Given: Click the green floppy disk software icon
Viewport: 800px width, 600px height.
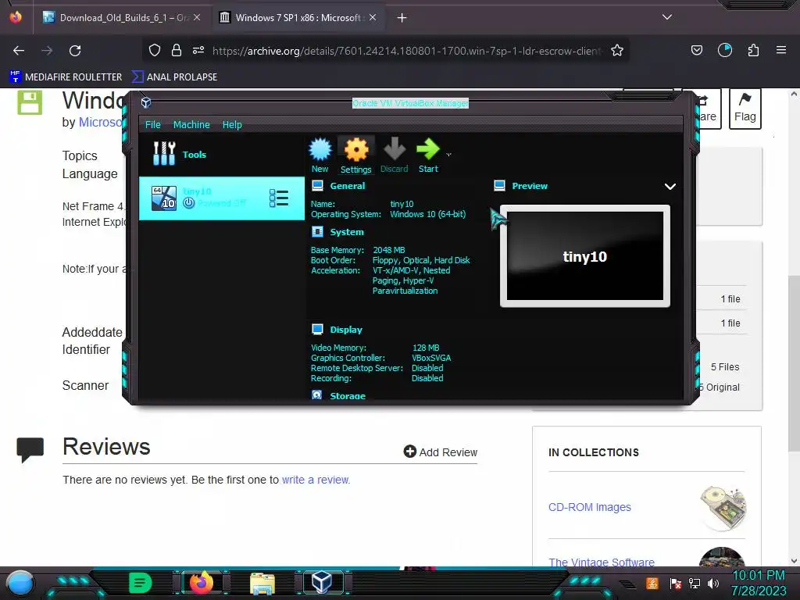Looking at the screenshot, I should tap(30, 102).
